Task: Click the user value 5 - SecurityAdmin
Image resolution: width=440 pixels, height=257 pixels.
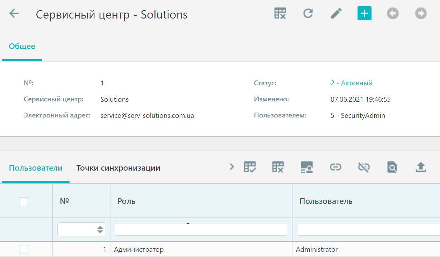Action: [x=358, y=115]
